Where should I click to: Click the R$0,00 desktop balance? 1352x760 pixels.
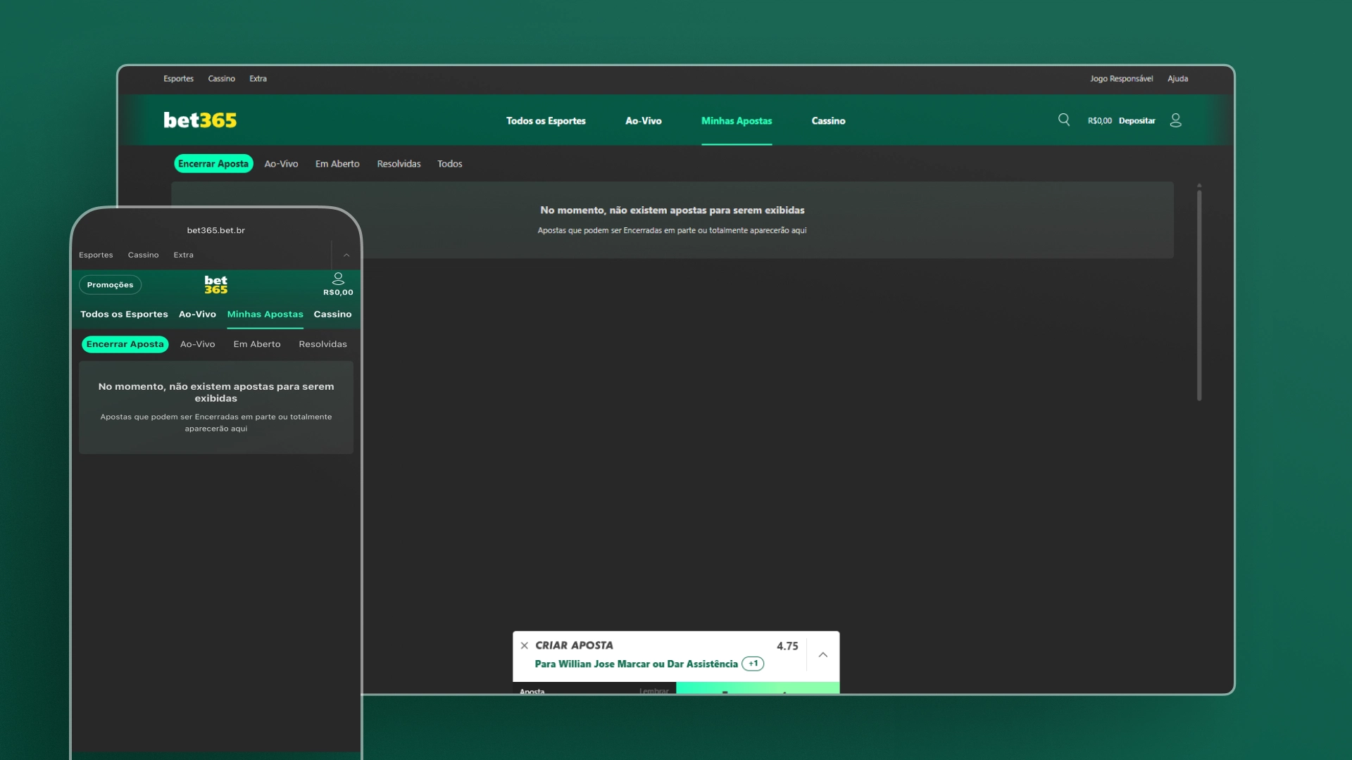pyautogui.click(x=1099, y=121)
